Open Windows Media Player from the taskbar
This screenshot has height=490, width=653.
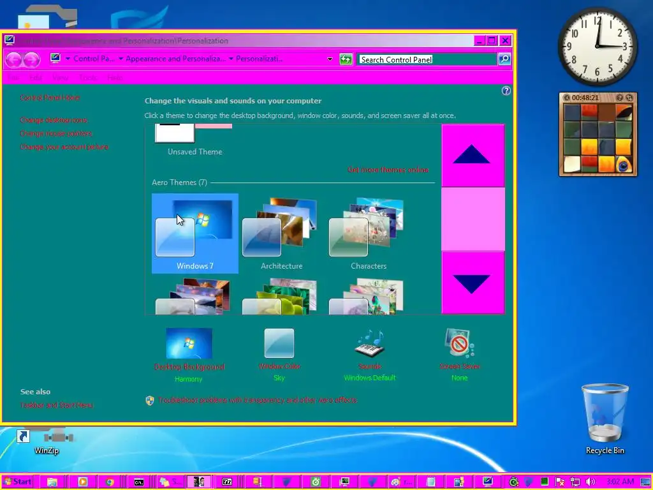(x=82, y=482)
